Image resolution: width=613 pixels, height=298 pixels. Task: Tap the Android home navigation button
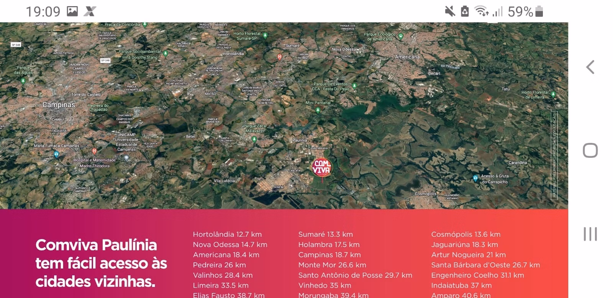(x=590, y=150)
